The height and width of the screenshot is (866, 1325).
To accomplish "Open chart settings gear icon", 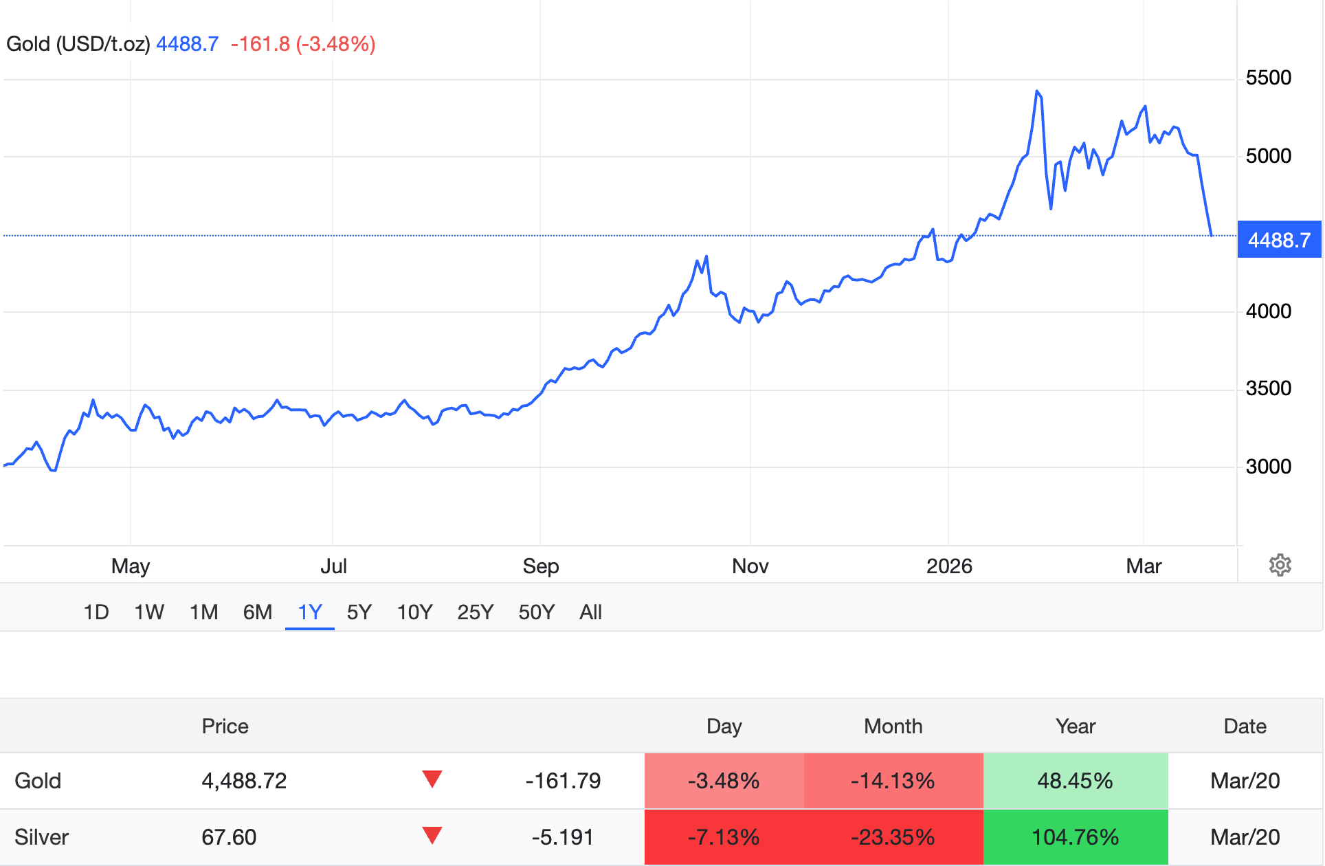I will point(1280,566).
